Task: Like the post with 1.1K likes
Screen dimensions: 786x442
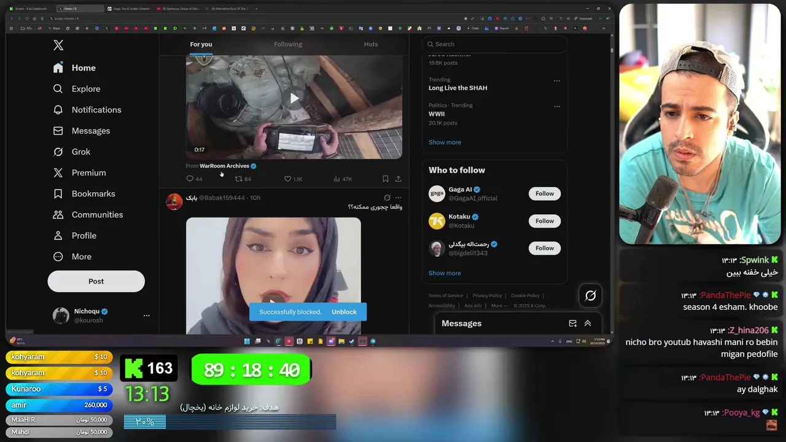Action: point(287,179)
